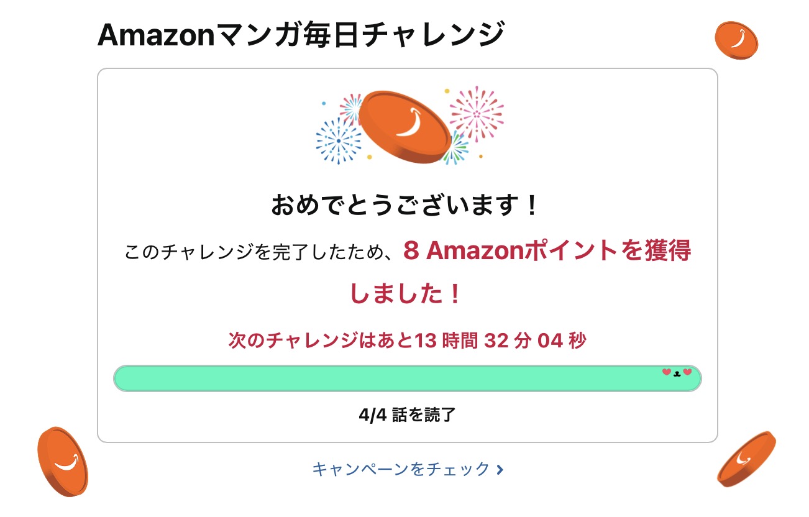Click the chevron after キャンペーンをチェック

(x=500, y=470)
